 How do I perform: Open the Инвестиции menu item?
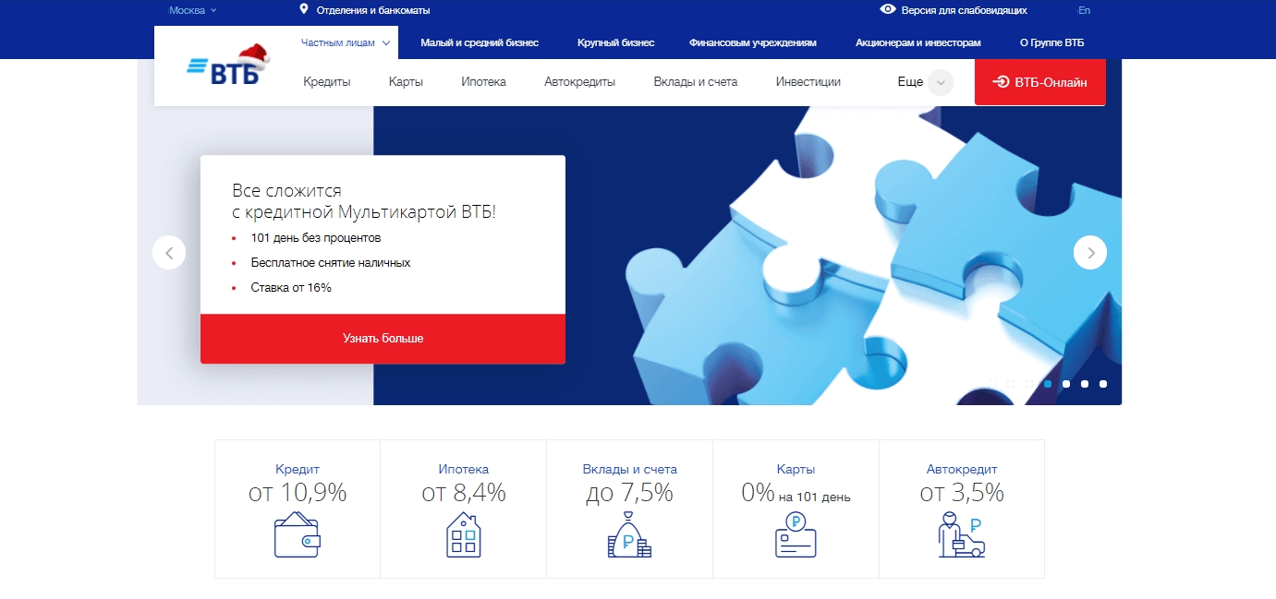coord(808,81)
